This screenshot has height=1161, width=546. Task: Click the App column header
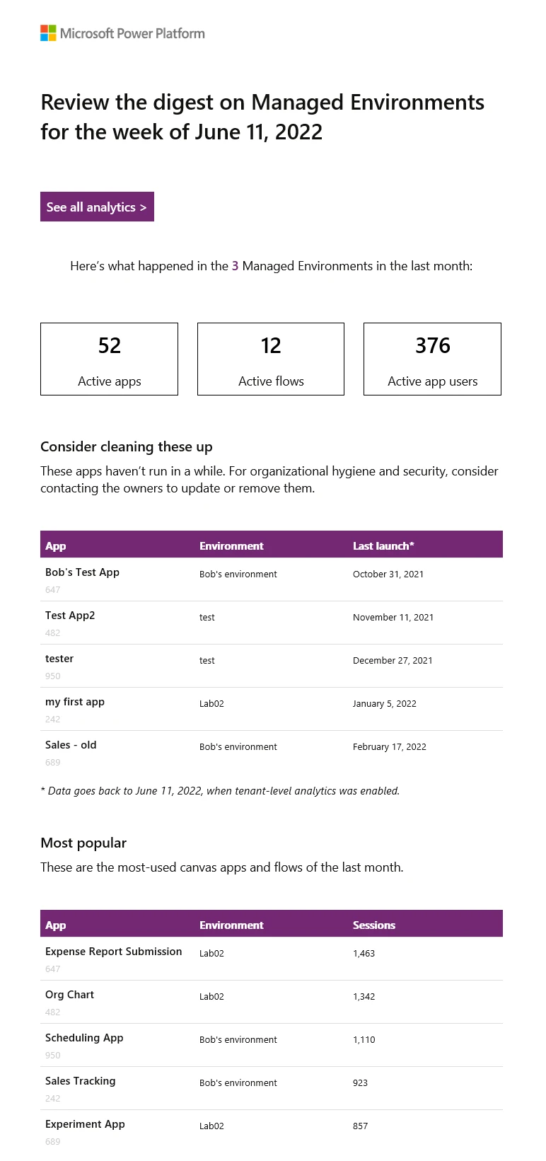tap(55, 545)
